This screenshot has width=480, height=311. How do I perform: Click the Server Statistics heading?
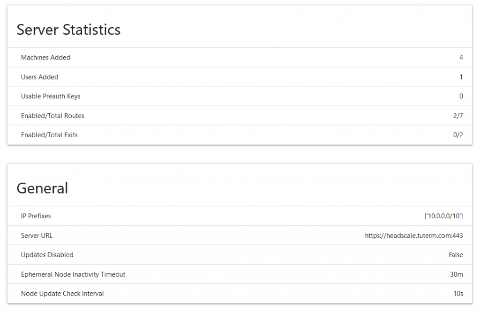68,30
